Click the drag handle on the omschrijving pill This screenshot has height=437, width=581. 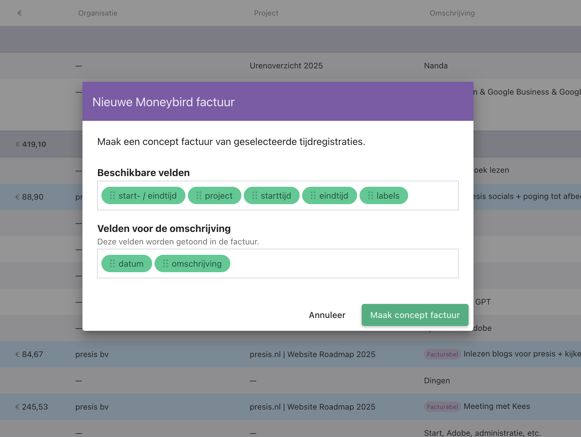[x=166, y=263]
